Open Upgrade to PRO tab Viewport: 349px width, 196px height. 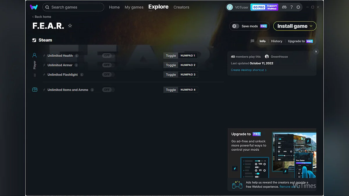click(x=300, y=41)
